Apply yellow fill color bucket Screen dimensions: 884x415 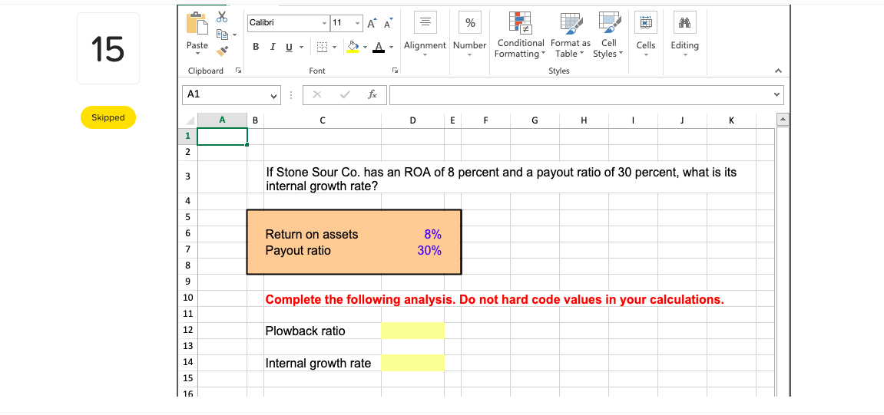tap(353, 46)
